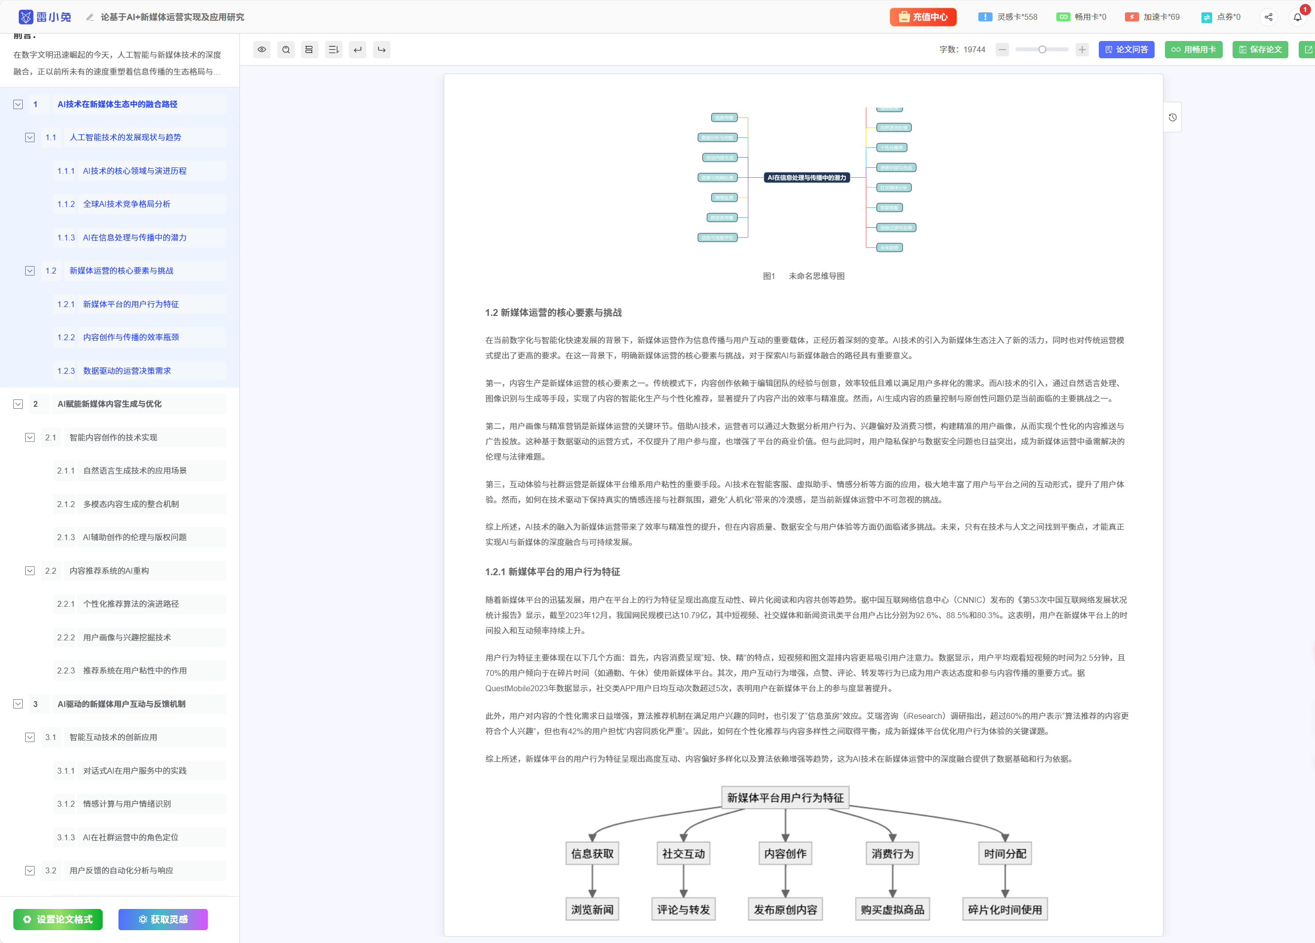Select outline item 1.1.2 全球AI技术竞争格局分析
This screenshot has height=943, width=1315.
(x=126, y=204)
